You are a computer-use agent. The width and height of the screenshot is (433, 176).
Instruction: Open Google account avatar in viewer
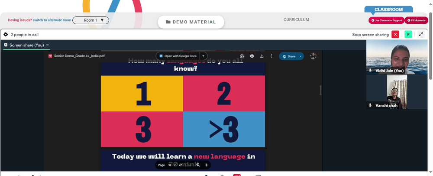pyautogui.click(x=313, y=56)
